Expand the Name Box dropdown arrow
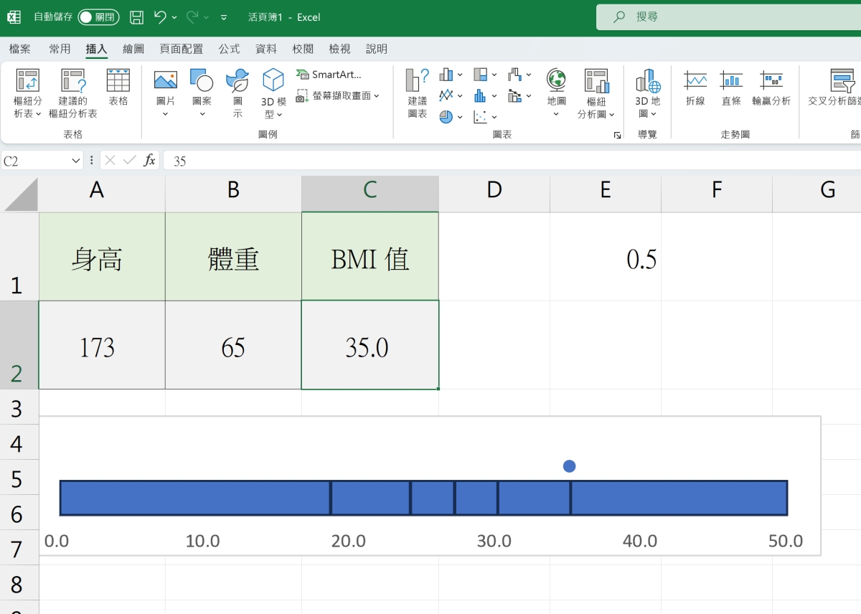Image resolution: width=861 pixels, height=614 pixels. (76, 161)
